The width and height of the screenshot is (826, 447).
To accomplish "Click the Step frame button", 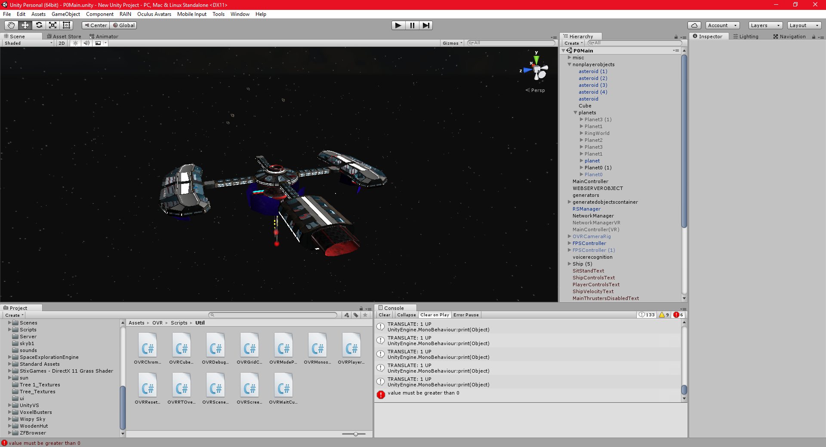I will [426, 25].
